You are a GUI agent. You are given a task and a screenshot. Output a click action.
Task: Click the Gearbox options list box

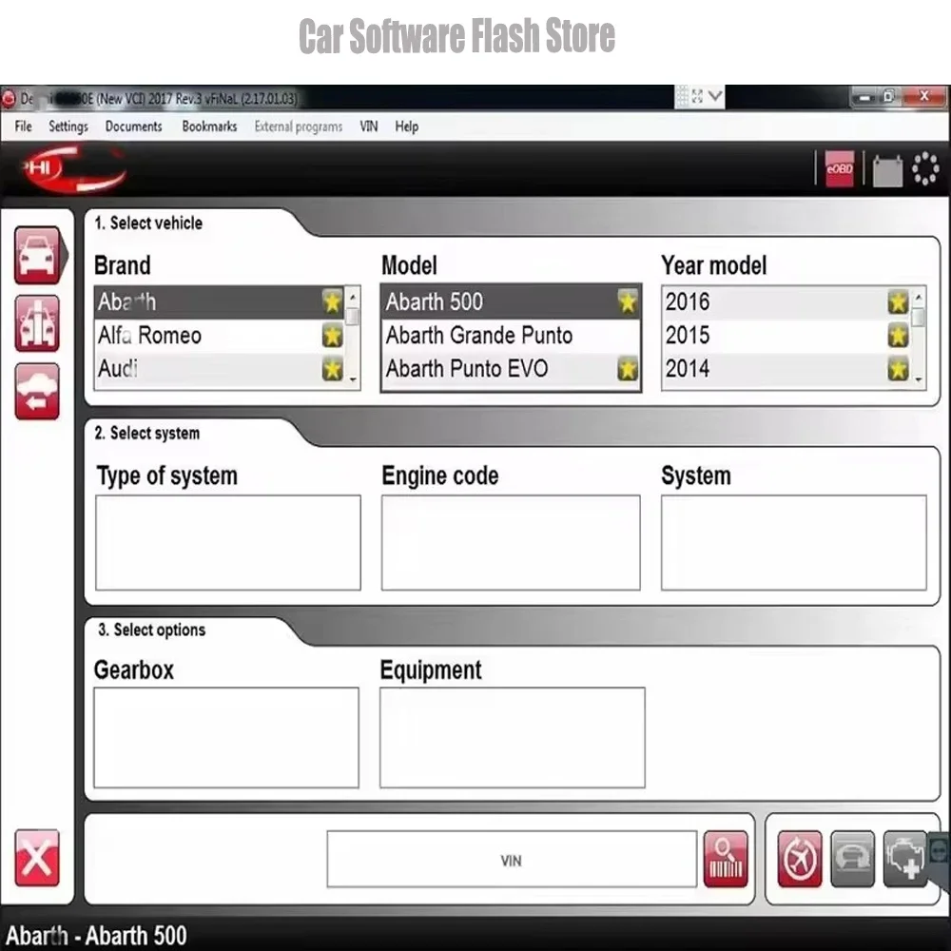[226, 737]
